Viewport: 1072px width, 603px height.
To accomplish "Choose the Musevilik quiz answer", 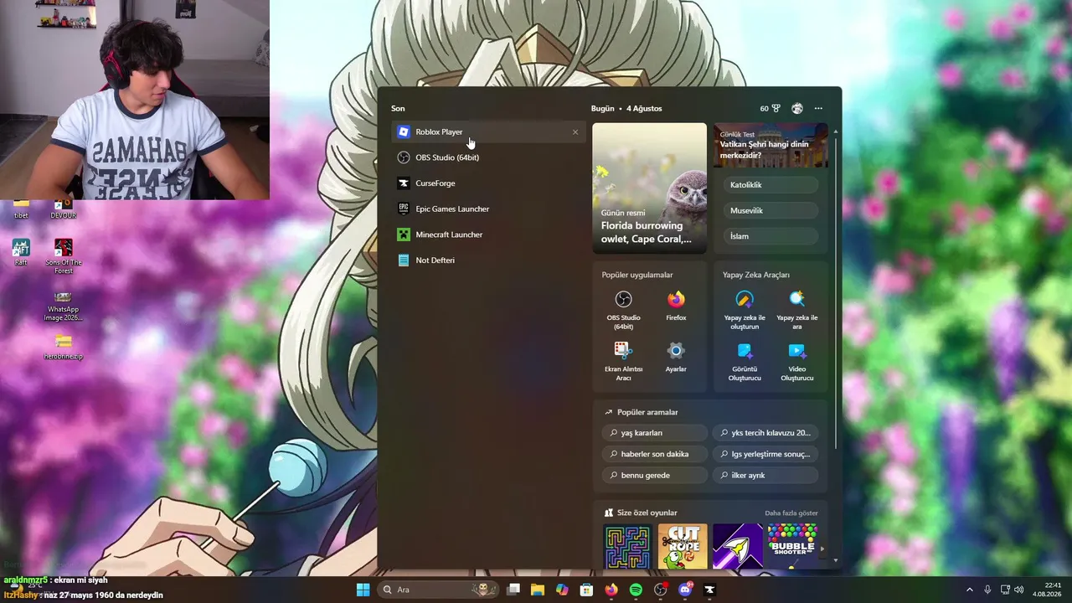I will [x=770, y=211].
